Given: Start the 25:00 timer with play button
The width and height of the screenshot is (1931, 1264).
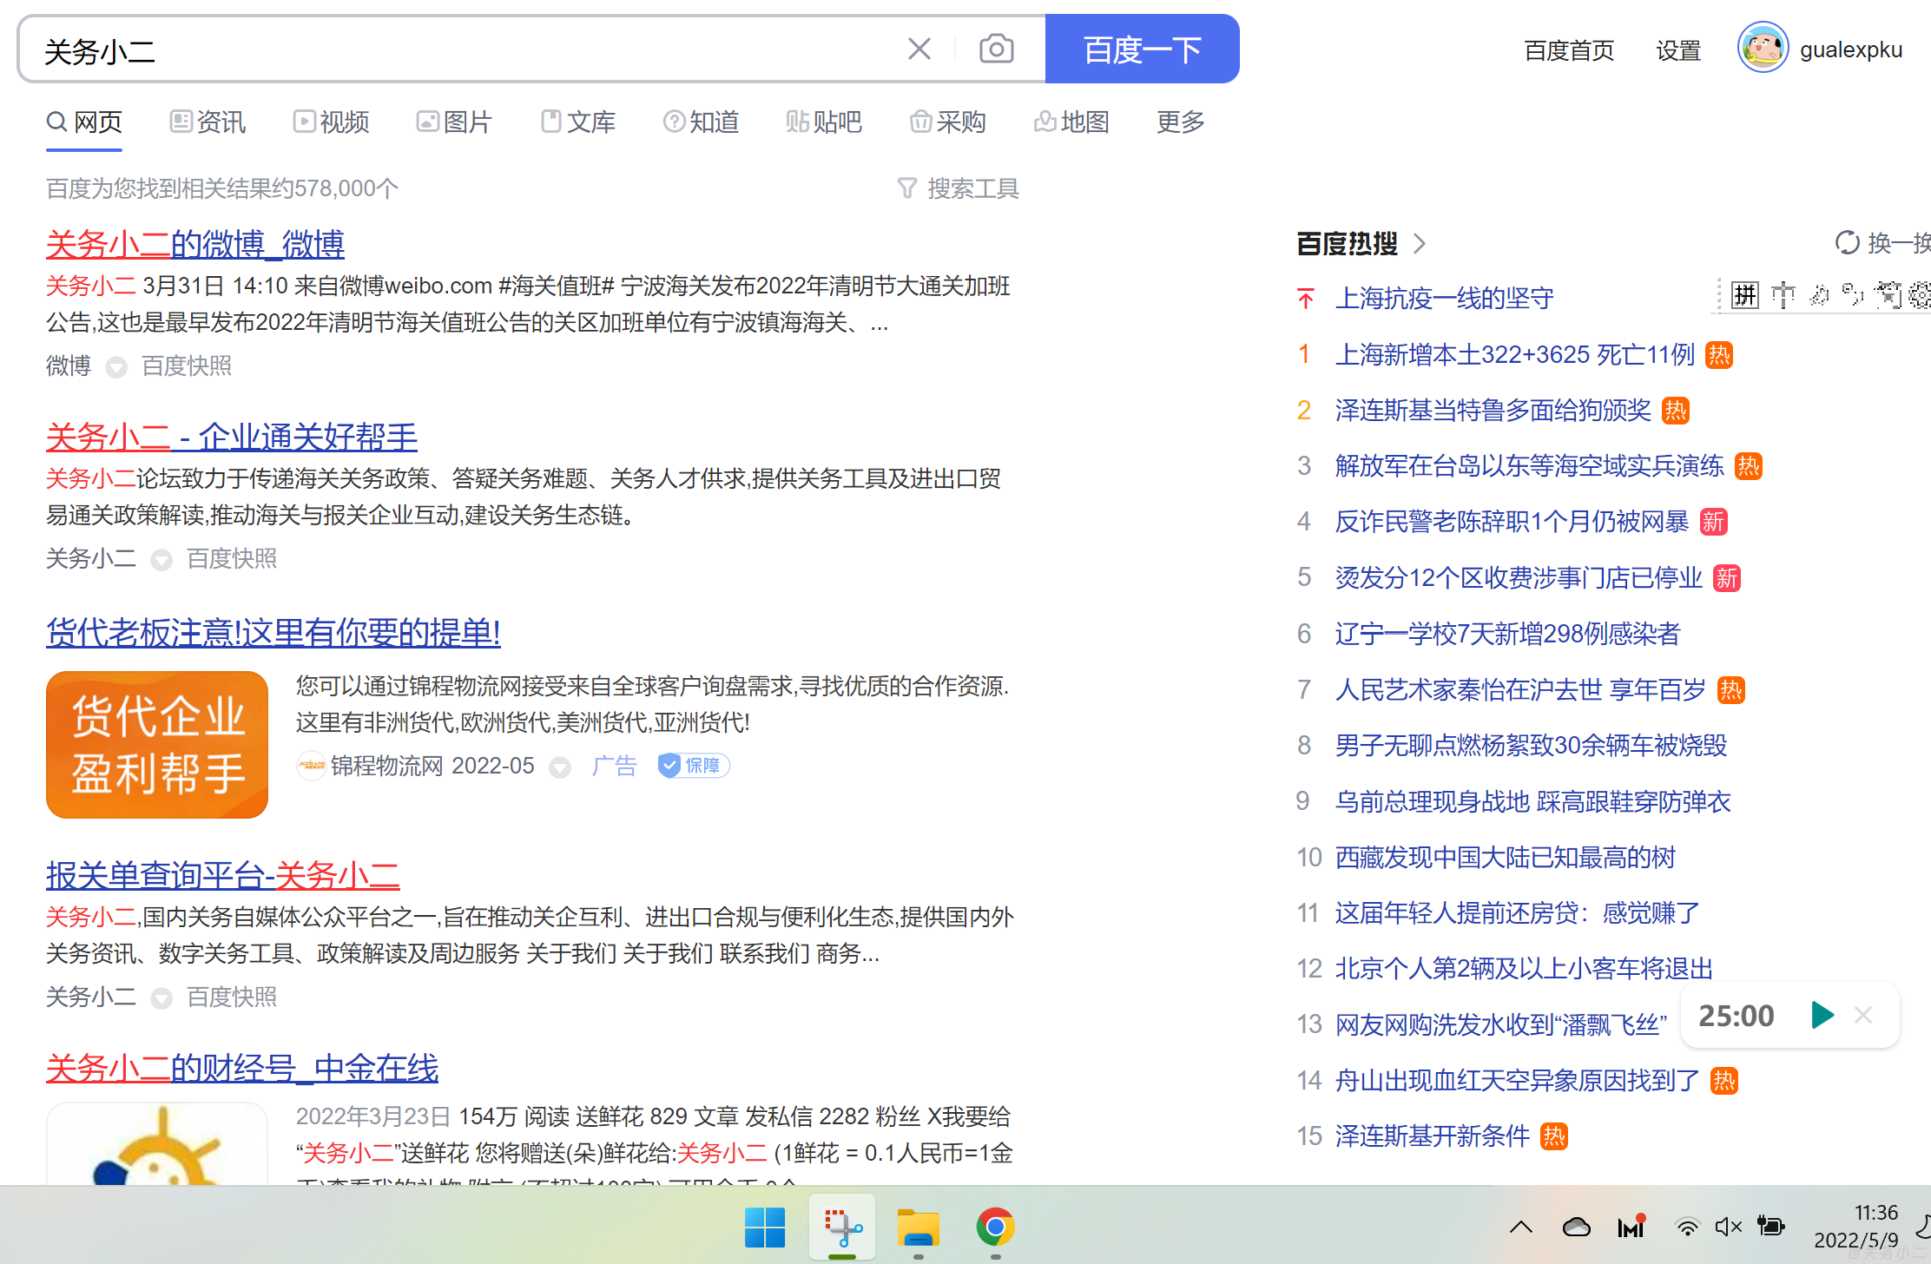Looking at the screenshot, I should click(x=1822, y=1014).
